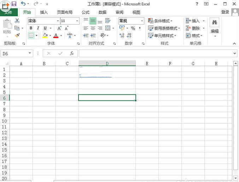The width and height of the screenshot is (239, 182).
Task: Click 登录 to sign in
Action: [225, 12]
